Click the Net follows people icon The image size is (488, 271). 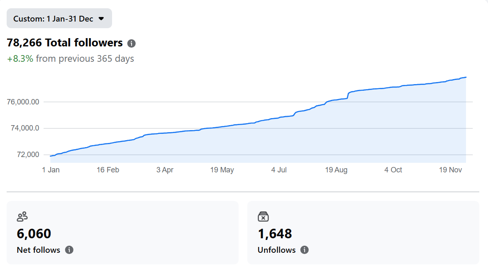22,216
